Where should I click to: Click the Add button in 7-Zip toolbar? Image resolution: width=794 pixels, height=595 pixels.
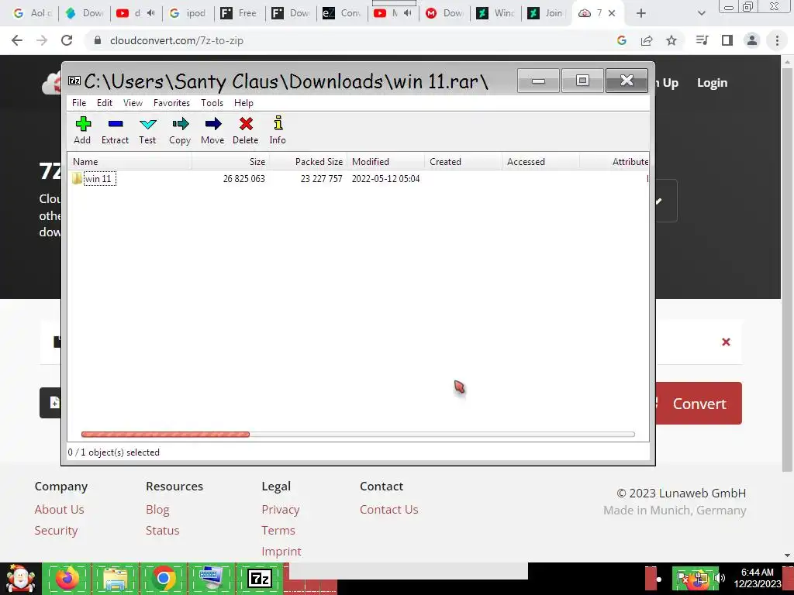(82, 130)
